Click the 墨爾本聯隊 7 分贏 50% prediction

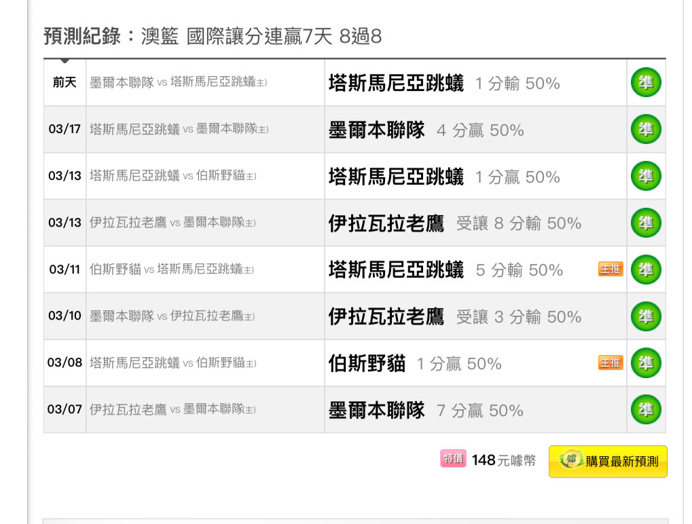coord(426,410)
